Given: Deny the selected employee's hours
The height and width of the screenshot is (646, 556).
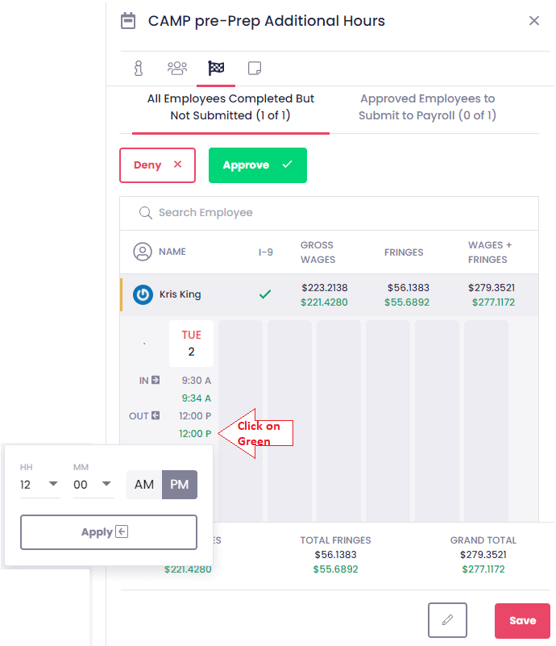Looking at the screenshot, I should pyautogui.click(x=157, y=165).
